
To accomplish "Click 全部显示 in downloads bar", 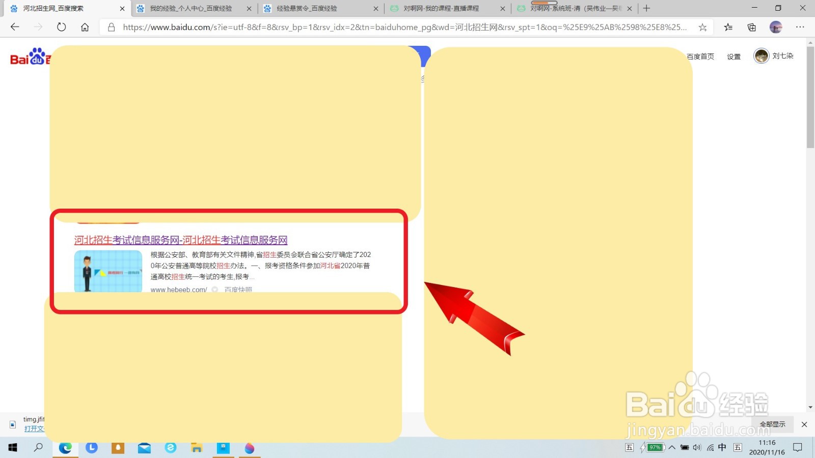I will click(773, 424).
